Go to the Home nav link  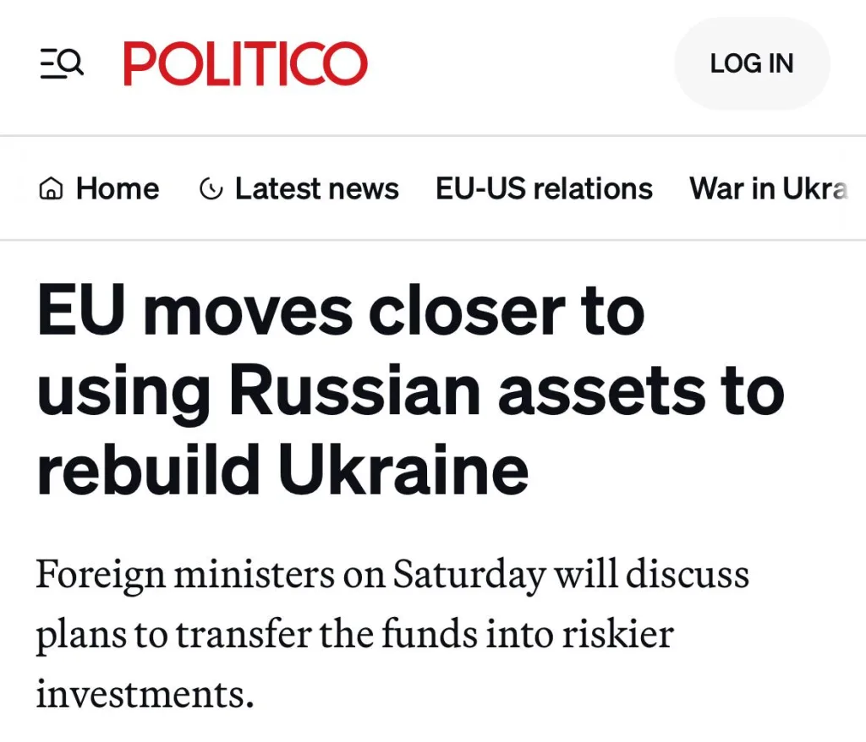click(x=117, y=188)
